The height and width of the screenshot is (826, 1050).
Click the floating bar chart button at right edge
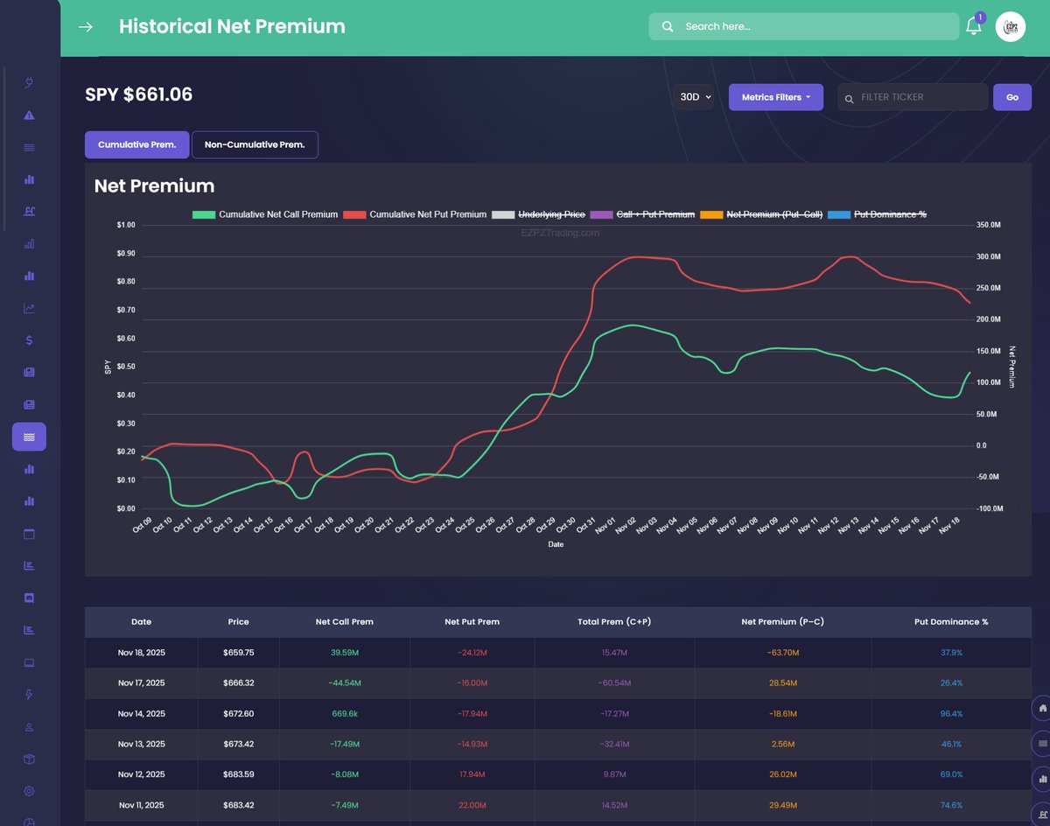pyautogui.click(x=1042, y=779)
